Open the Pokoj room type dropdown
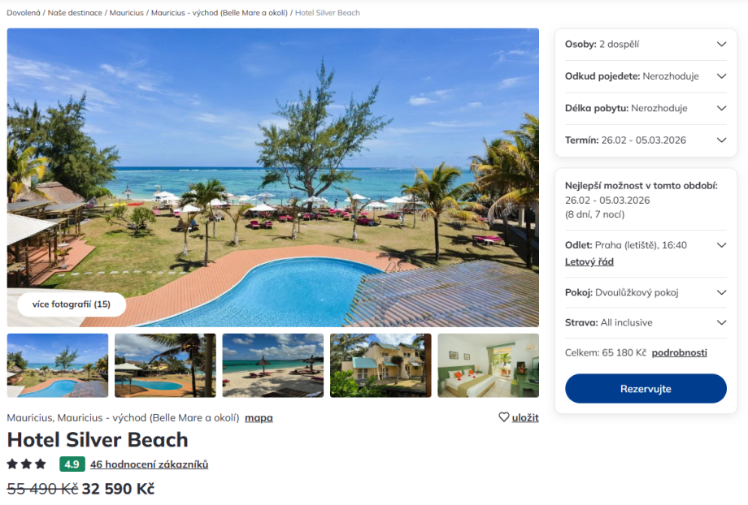 646,292
